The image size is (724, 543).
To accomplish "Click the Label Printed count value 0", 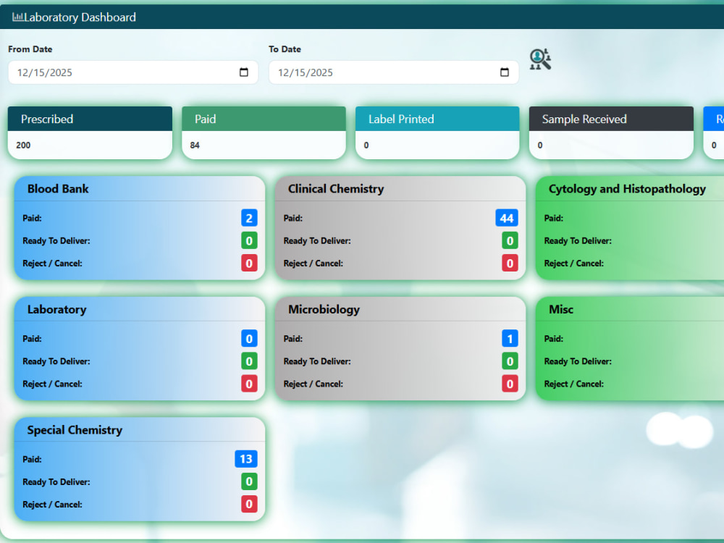I will pyautogui.click(x=366, y=145).
